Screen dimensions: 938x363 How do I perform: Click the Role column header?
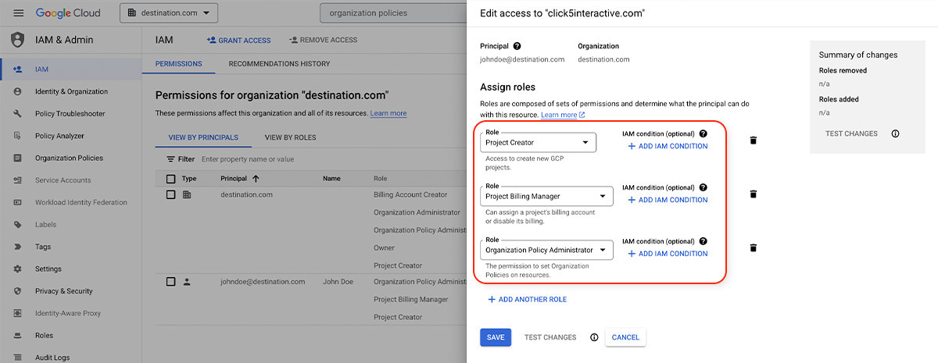coord(381,179)
